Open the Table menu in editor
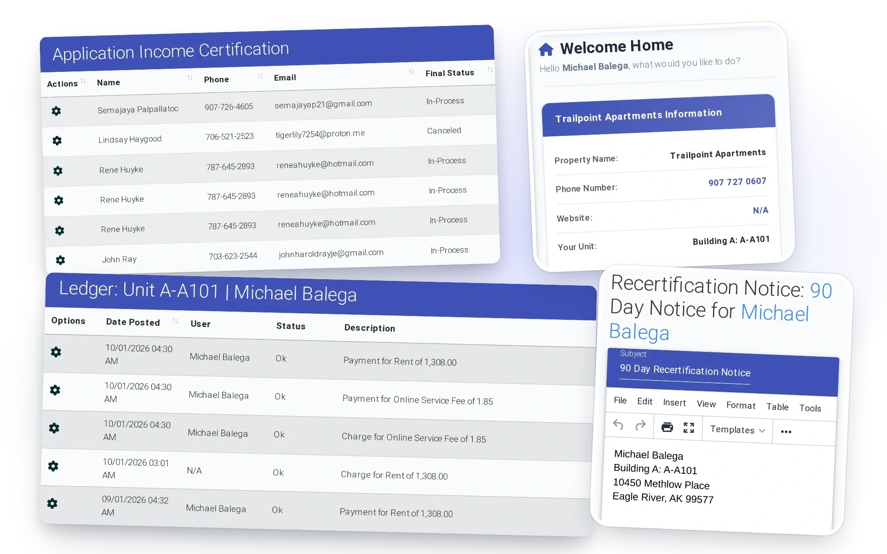Screen dimensions: 887x554 coord(777,406)
